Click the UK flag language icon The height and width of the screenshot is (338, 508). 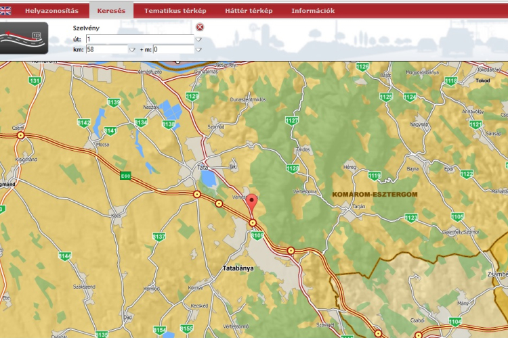[x=6, y=11]
